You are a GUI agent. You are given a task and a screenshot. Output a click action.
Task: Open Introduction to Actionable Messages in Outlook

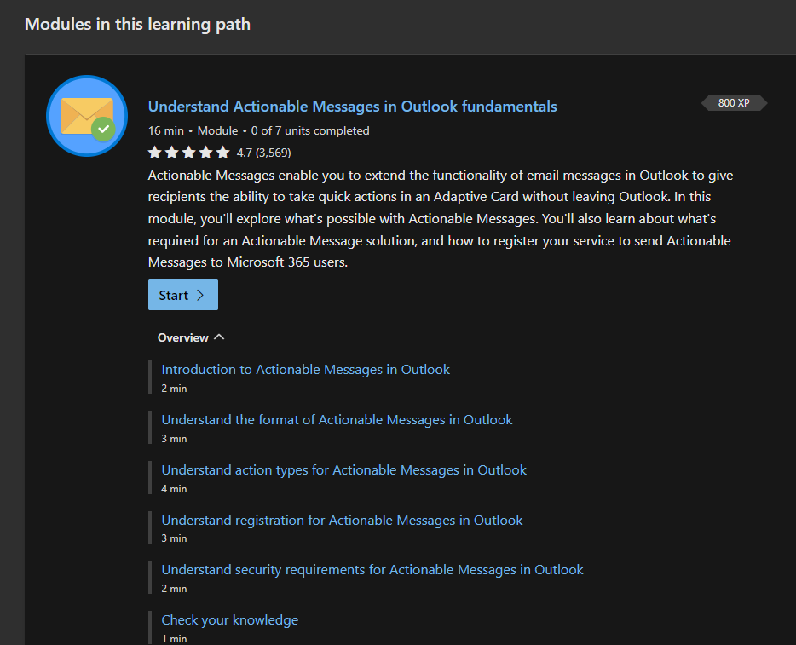point(305,370)
